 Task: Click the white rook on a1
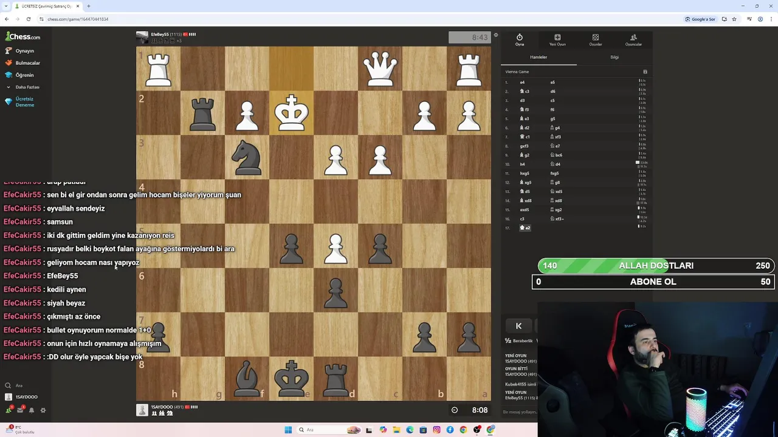(469, 69)
